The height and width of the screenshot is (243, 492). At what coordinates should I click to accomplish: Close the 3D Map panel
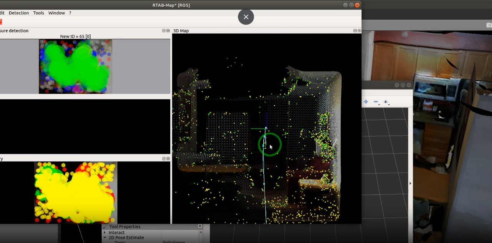pyautogui.click(x=359, y=31)
